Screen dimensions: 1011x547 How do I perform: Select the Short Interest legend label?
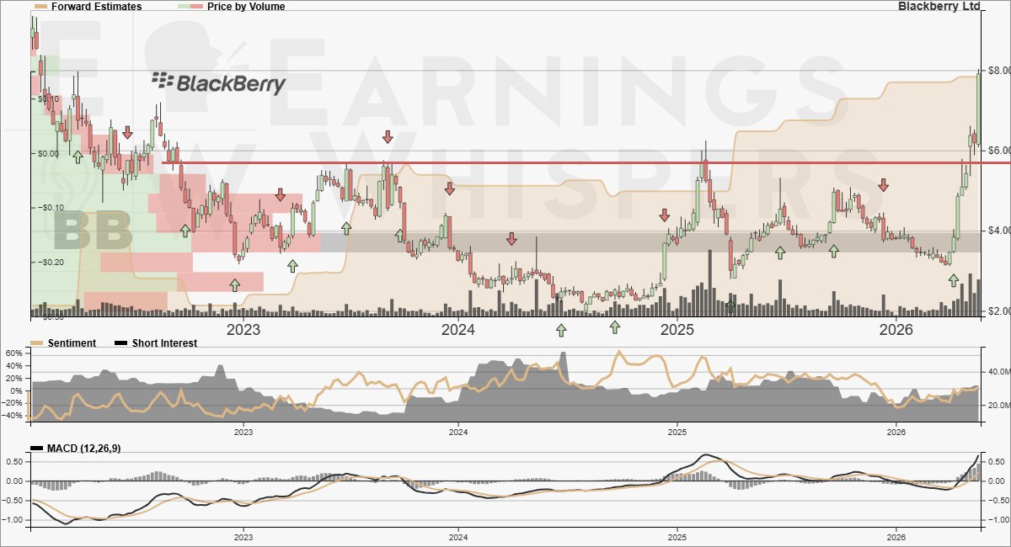pos(164,343)
